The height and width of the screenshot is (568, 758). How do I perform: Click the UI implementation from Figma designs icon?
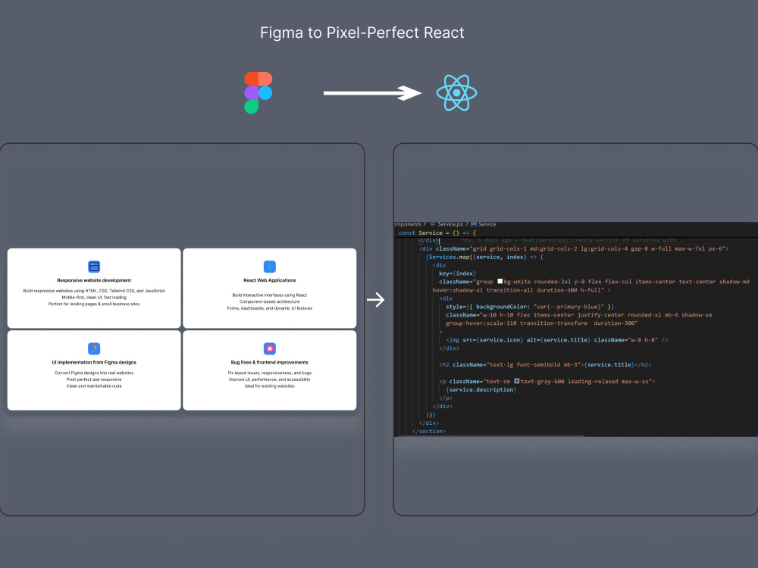click(x=94, y=348)
